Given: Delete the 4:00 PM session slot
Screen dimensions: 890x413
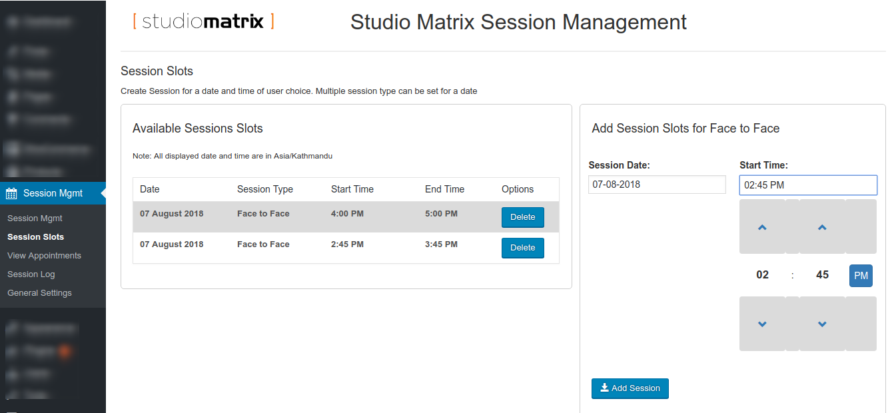Looking at the screenshot, I should [522, 217].
